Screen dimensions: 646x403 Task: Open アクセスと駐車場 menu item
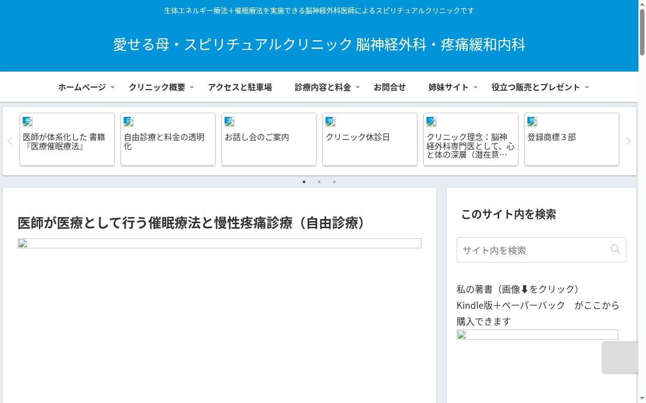click(240, 87)
